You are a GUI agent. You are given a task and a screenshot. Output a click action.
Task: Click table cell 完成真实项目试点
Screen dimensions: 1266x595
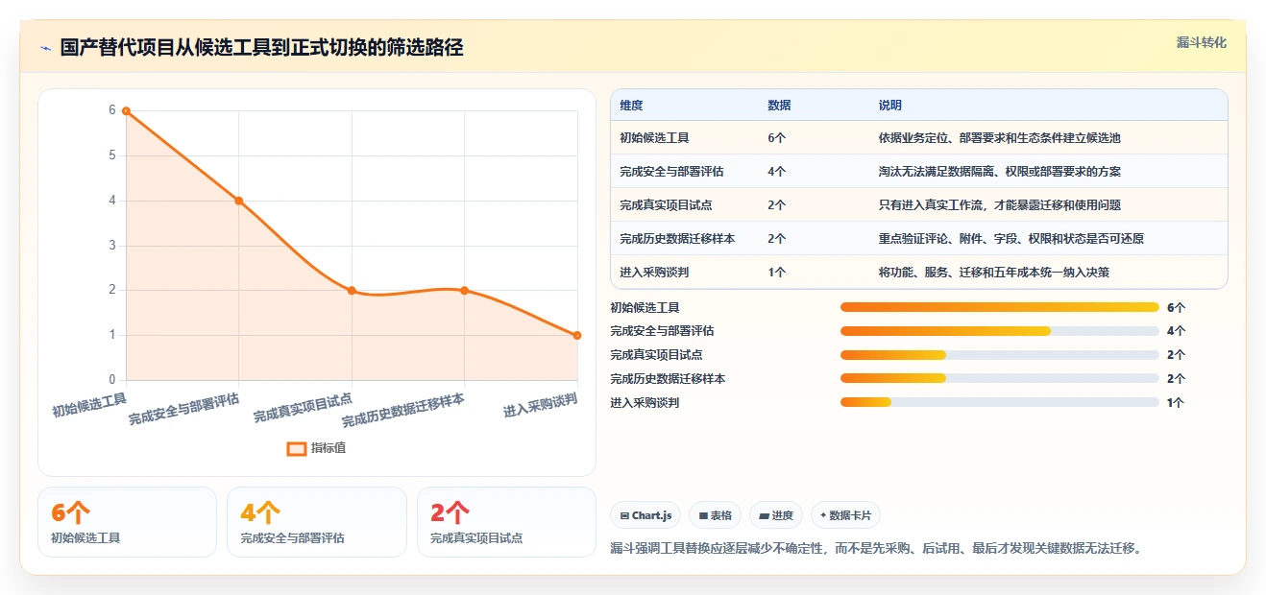pos(666,205)
